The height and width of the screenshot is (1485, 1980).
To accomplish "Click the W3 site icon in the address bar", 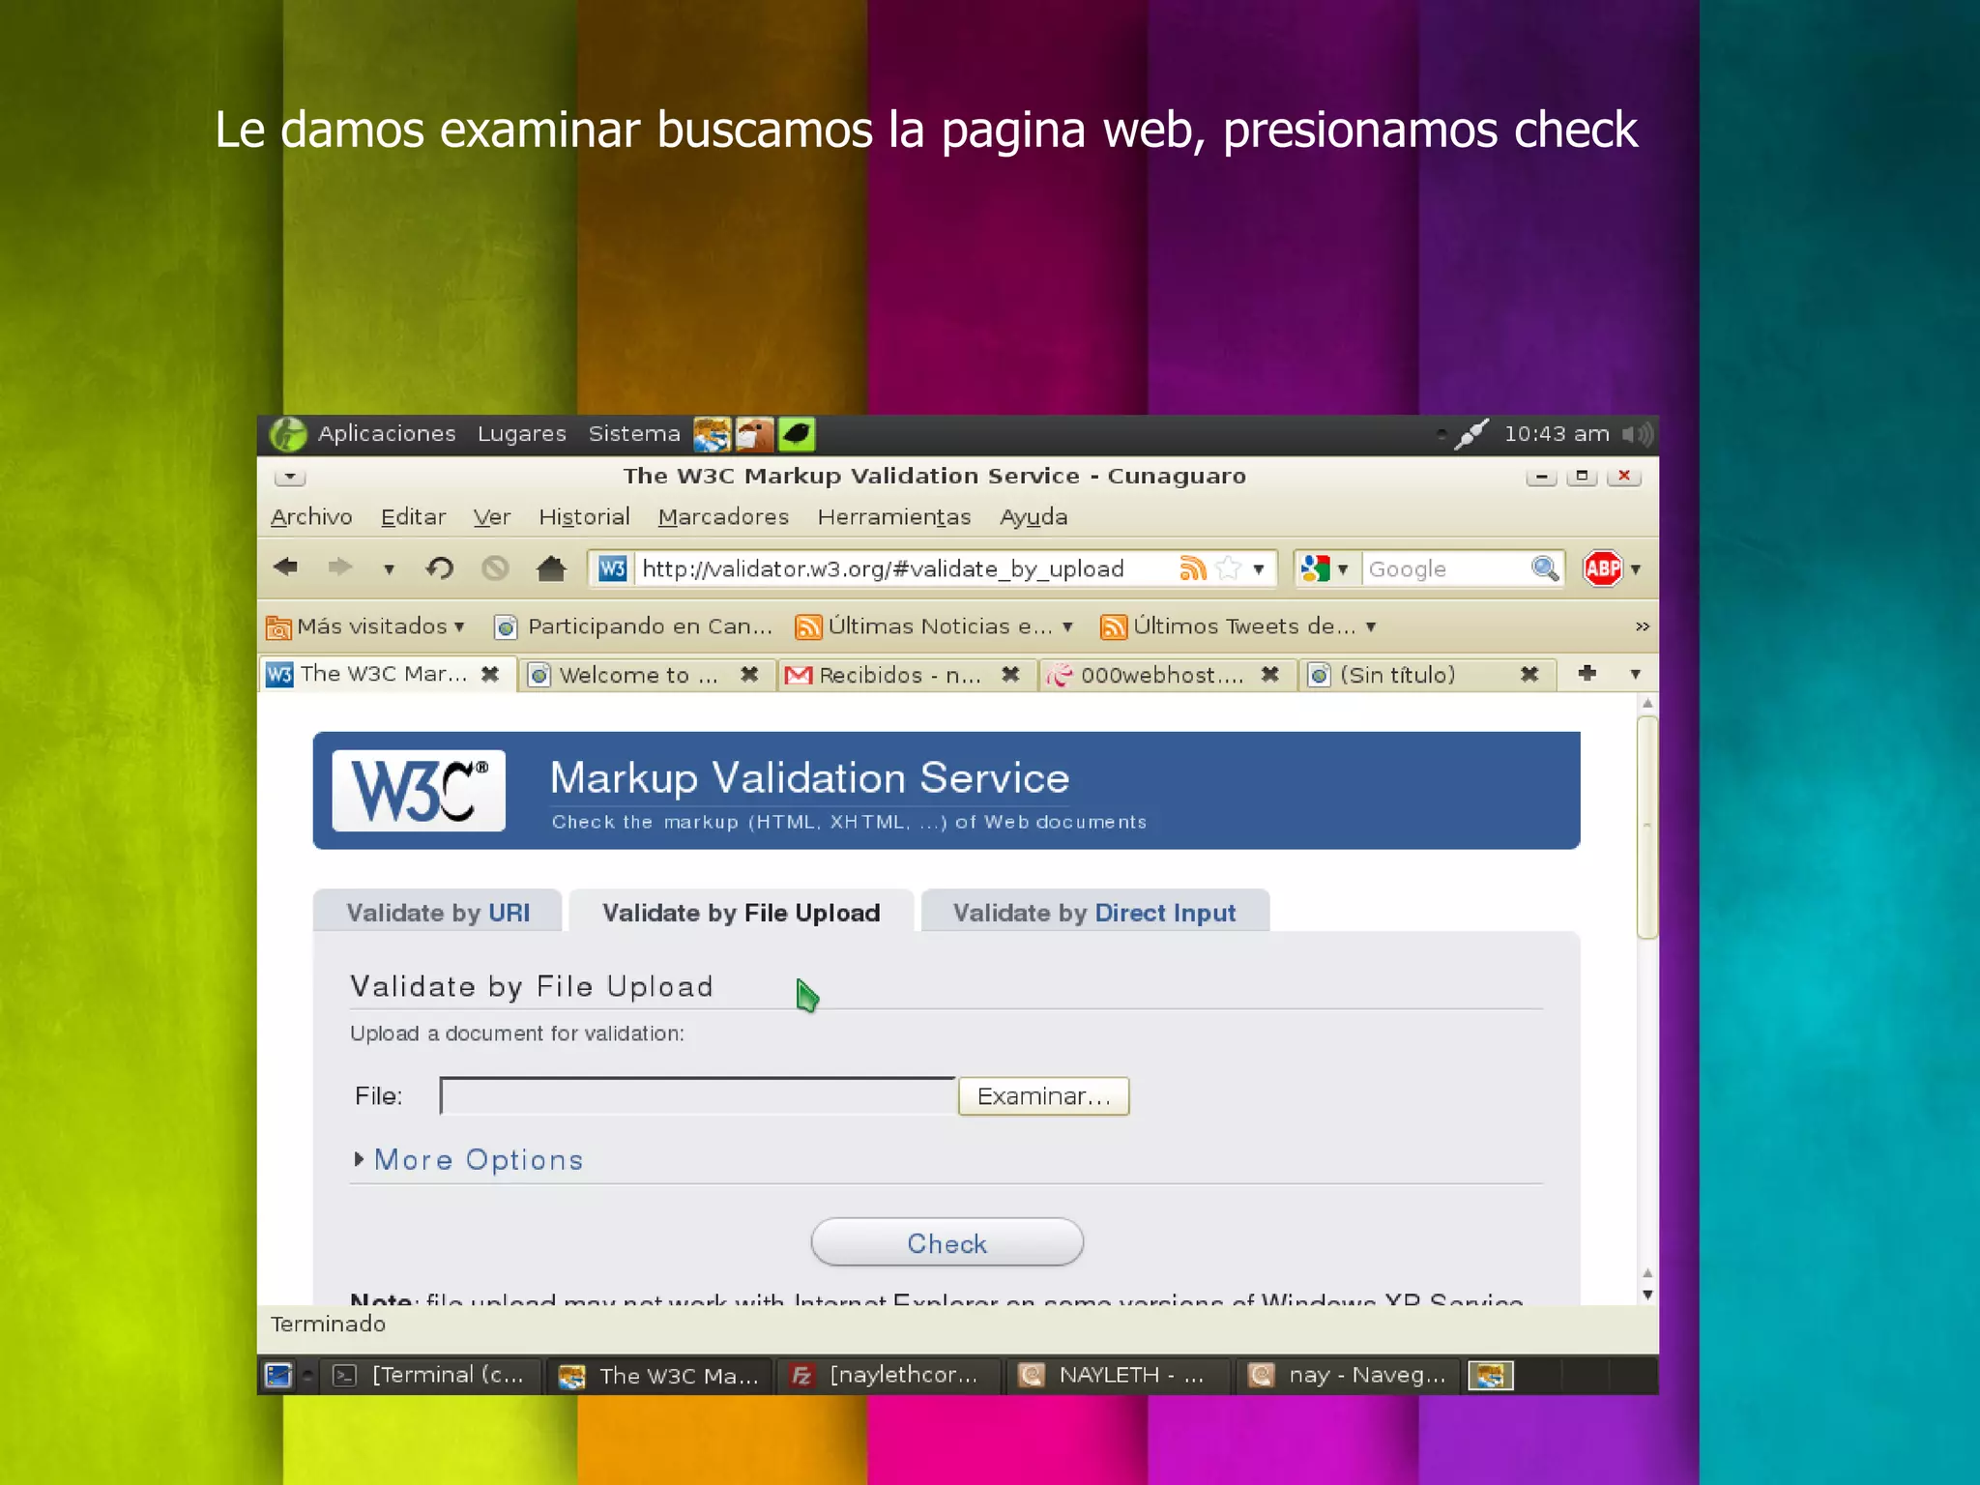I will click(612, 568).
